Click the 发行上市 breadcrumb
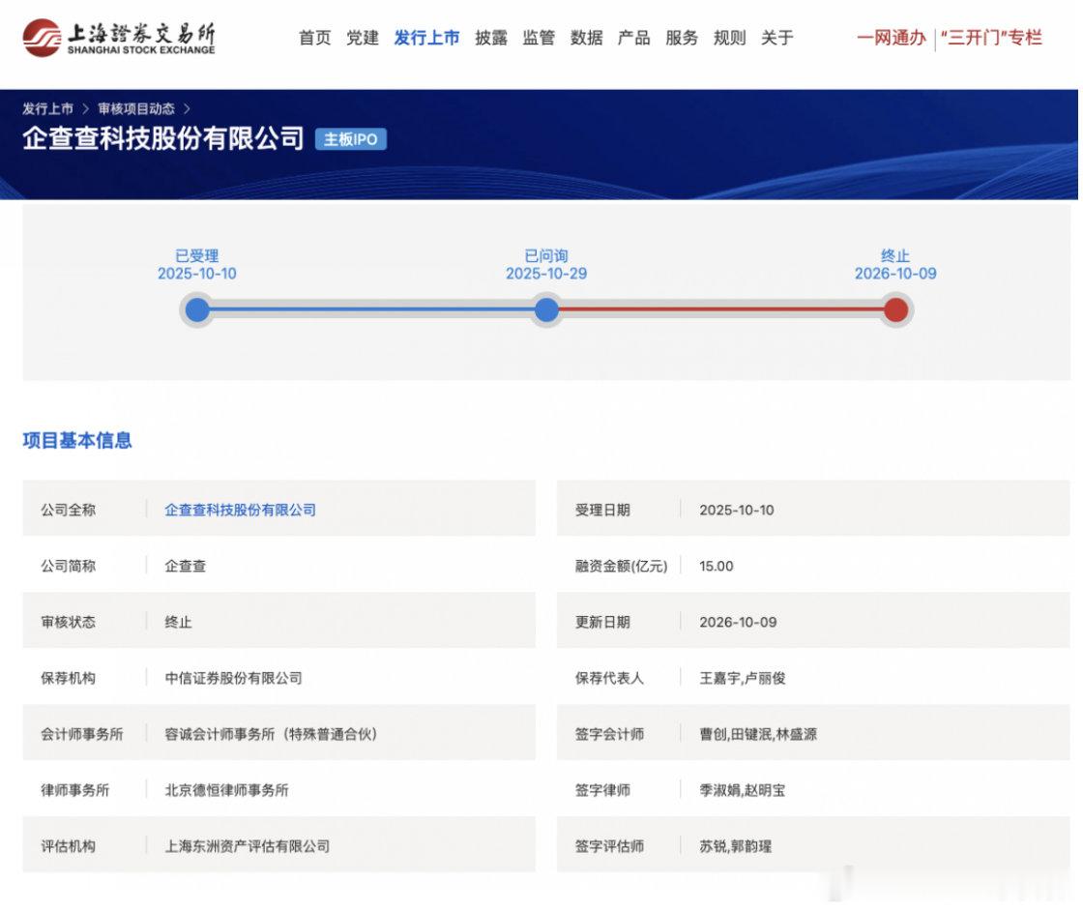Image resolution: width=1083 pixels, height=911 pixels. coord(47,108)
